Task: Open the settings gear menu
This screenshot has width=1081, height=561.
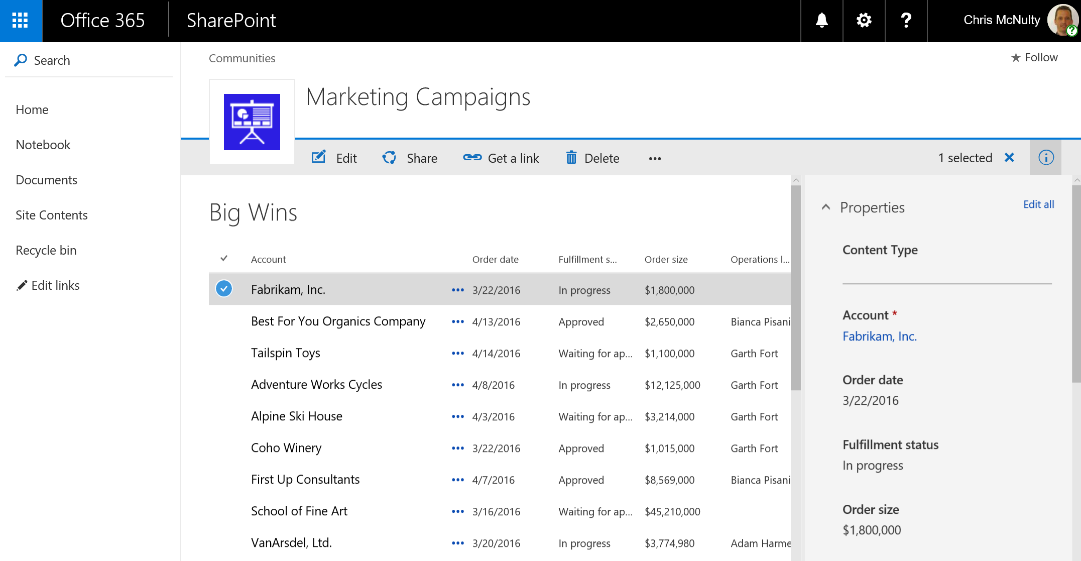Action: pos(864,21)
